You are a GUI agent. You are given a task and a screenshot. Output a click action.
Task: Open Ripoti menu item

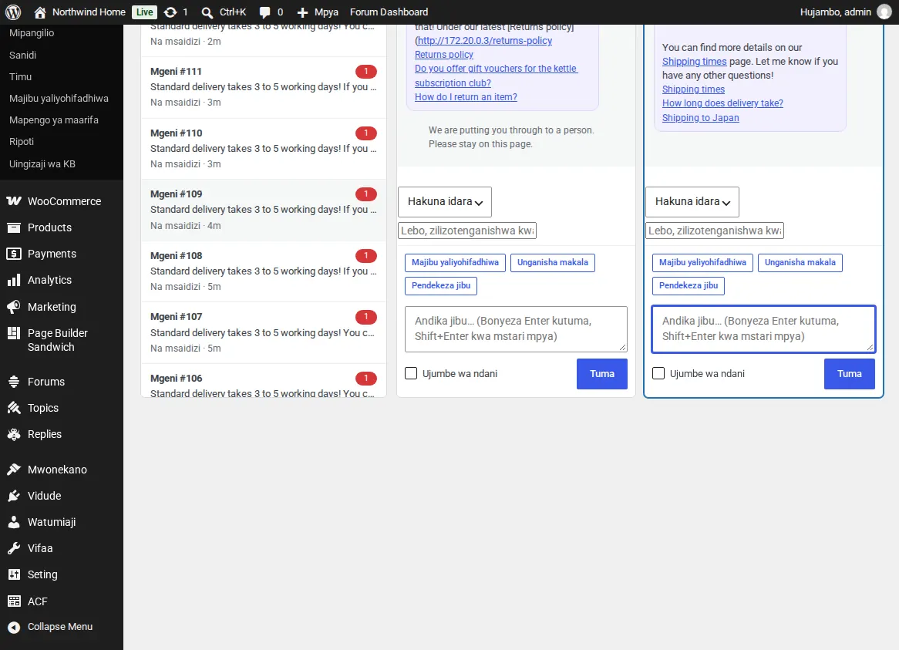pyautogui.click(x=22, y=142)
